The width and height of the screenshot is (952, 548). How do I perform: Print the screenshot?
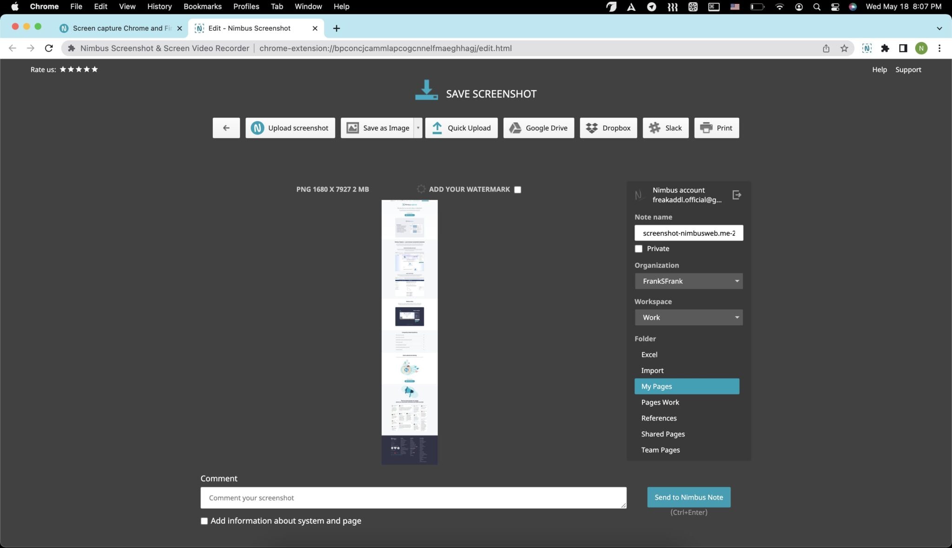[x=715, y=127]
